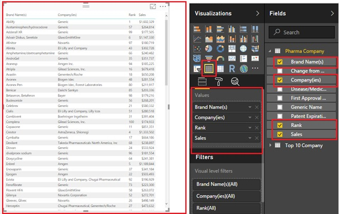Select the Donut chart visualization
Image resolution: width=339 pixels, height=214 pixels.
point(220,49)
